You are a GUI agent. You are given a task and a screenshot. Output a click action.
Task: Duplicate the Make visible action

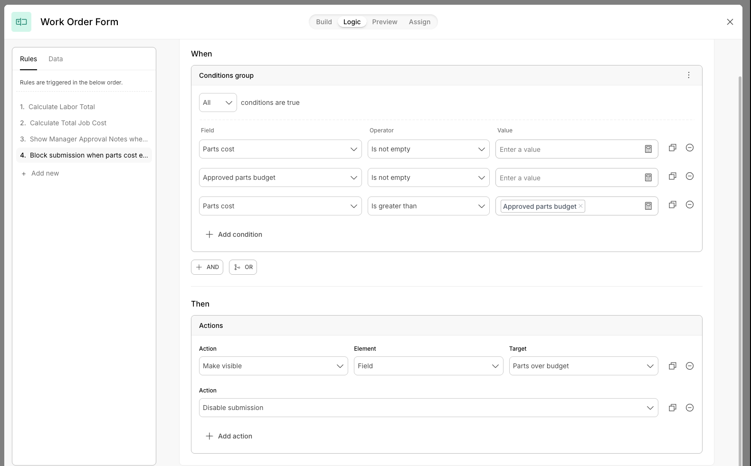(673, 366)
